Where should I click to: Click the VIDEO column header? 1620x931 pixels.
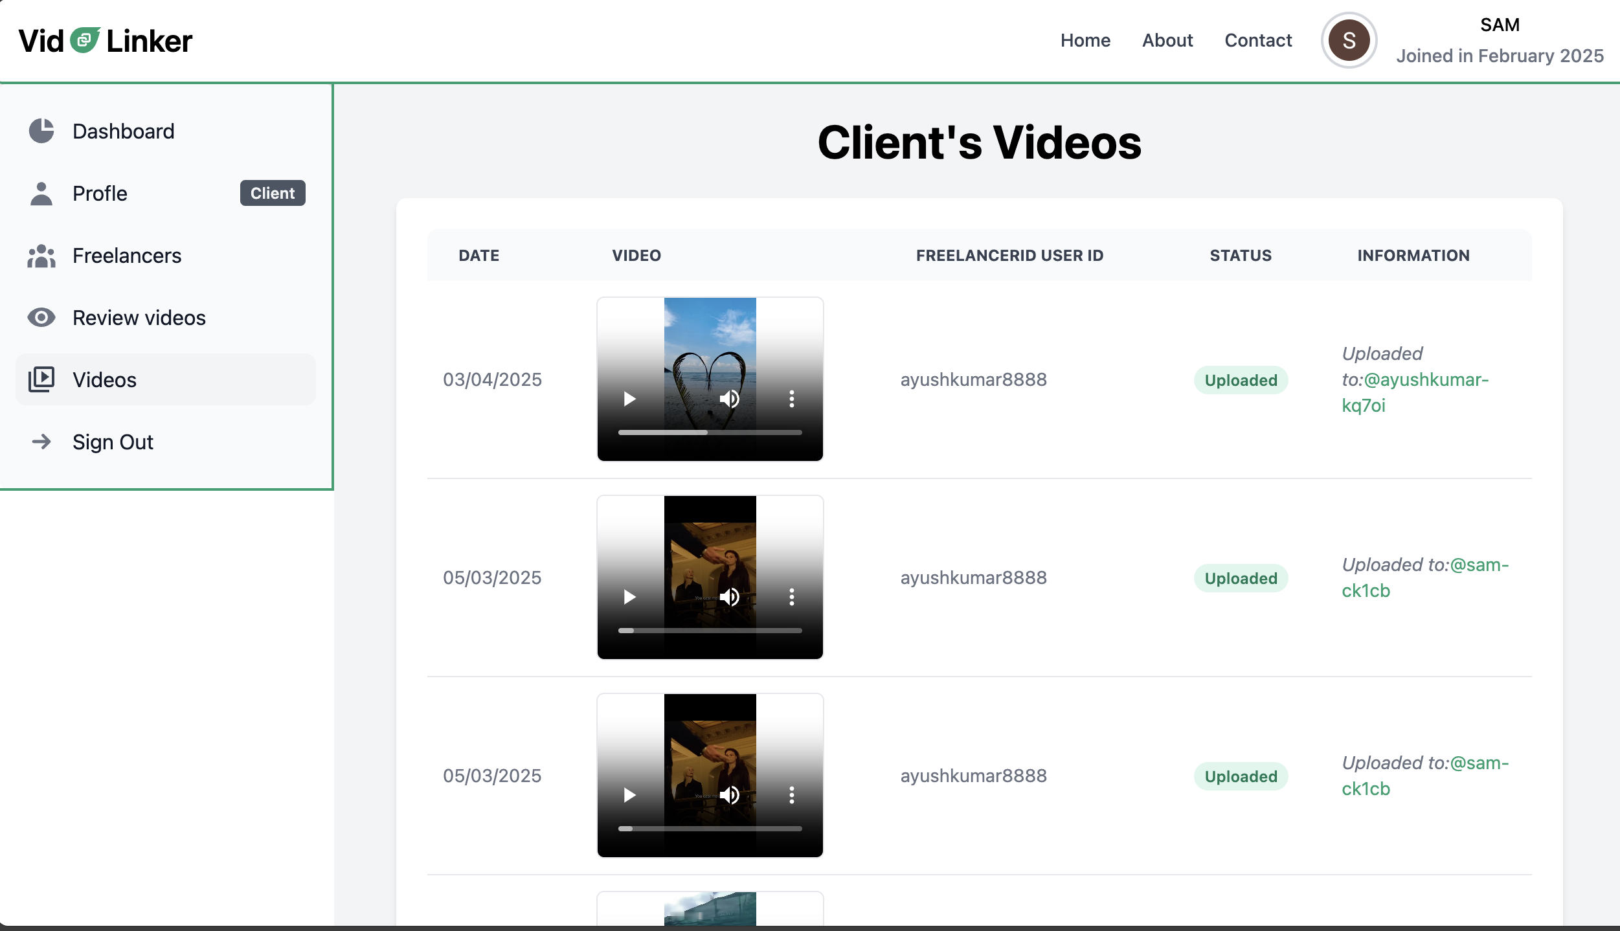(636, 255)
